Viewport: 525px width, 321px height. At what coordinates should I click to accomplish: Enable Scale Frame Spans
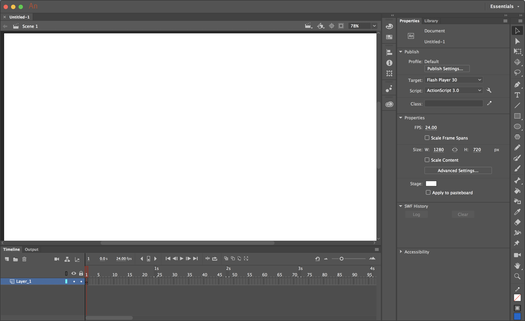[x=427, y=138]
